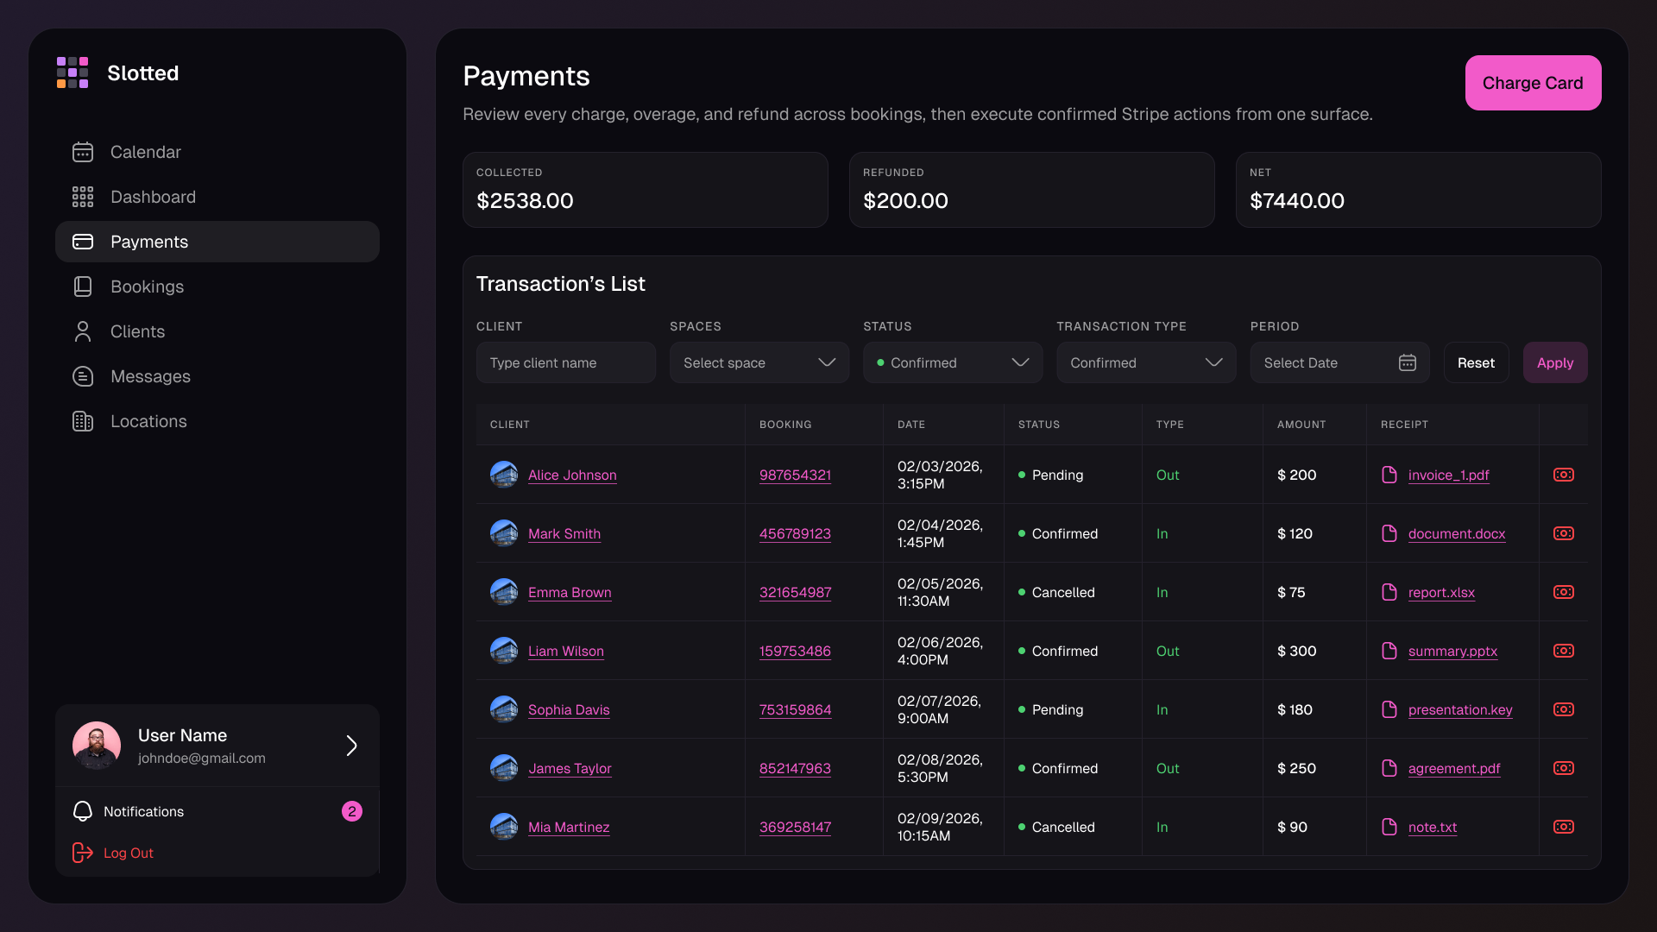
Task: Click the Log Out exit icon
Action: tap(83, 853)
